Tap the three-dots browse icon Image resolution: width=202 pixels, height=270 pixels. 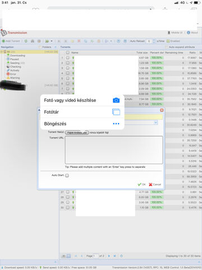click(116, 124)
